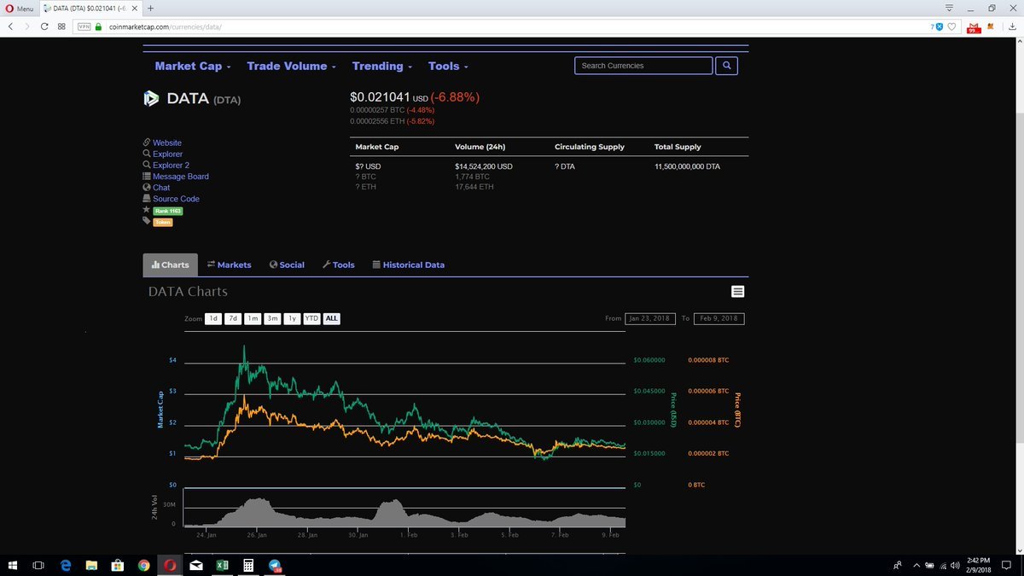Click the Token tag badge
The height and width of the screenshot is (576, 1024).
click(162, 222)
